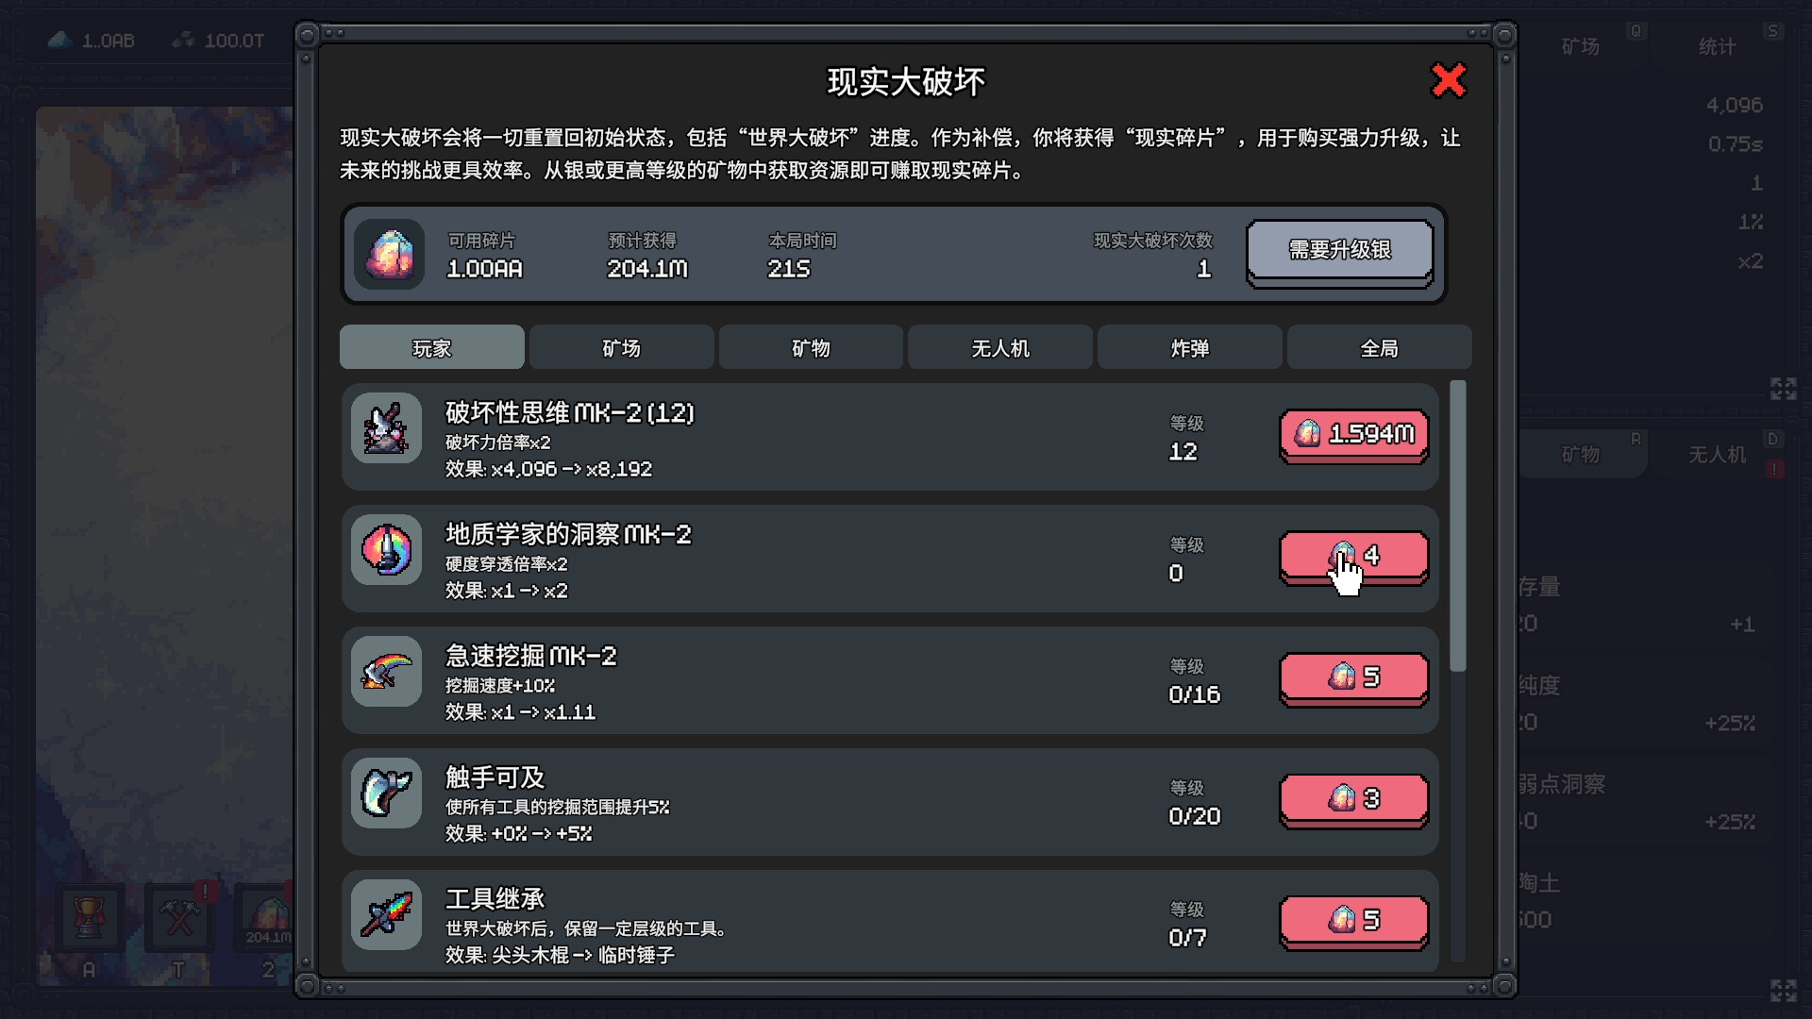Click the rainbow horn icon of 地质学家的洞察 MK-2
The image size is (1812, 1019).
(x=386, y=550)
